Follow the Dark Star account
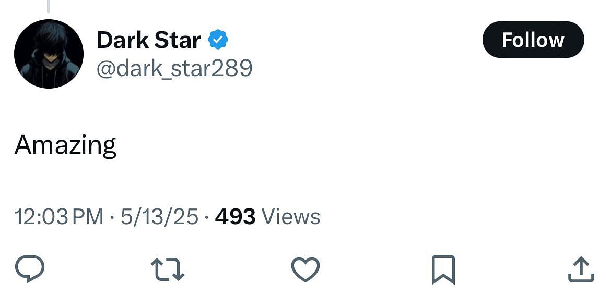Screen dimensions: 611x296 (x=533, y=40)
